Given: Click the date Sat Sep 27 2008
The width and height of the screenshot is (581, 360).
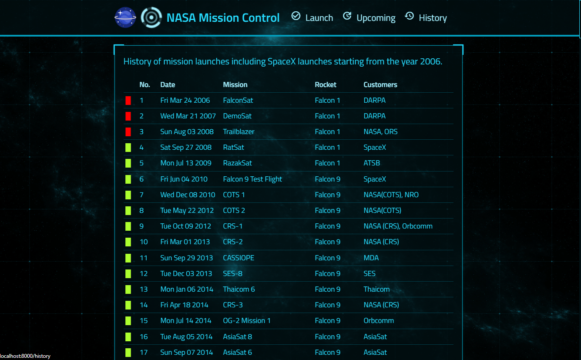Looking at the screenshot, I should [186, 147].
